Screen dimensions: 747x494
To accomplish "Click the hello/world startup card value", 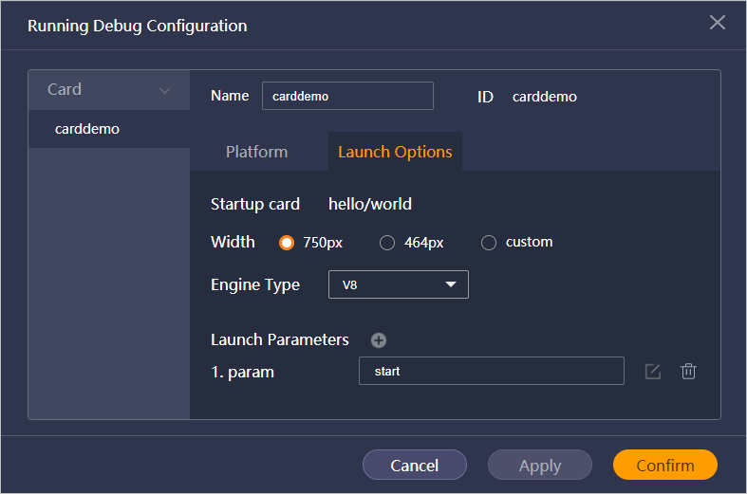I will tap(370, 204).
